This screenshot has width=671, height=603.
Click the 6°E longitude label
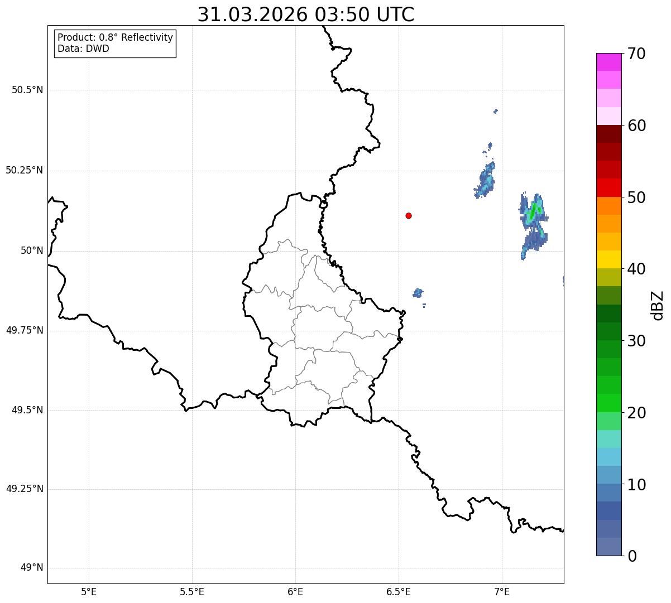(x=295, y=591)
